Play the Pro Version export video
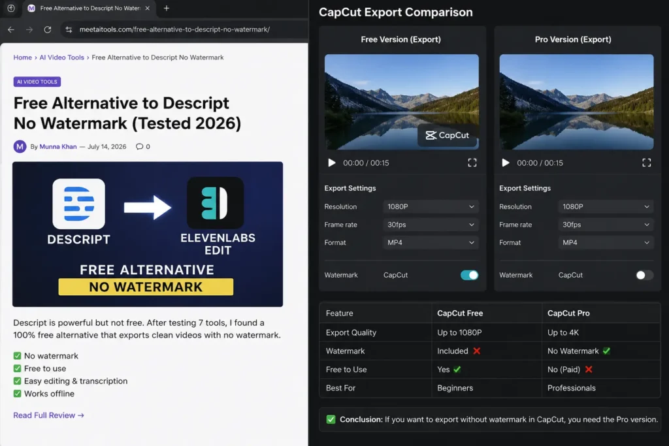The image size is (669, 446). tap(506, 163)
